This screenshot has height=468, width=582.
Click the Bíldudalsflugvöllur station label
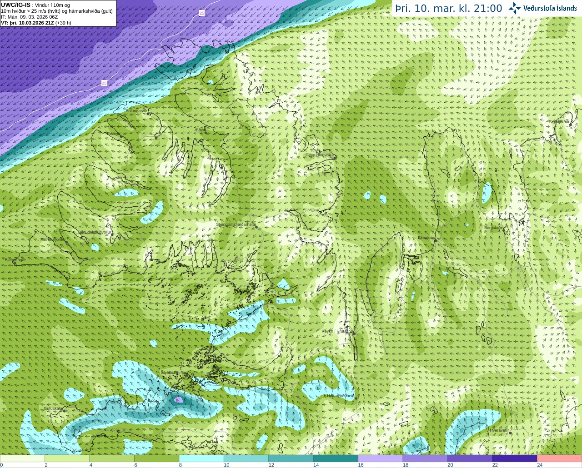tap(95, 232)
